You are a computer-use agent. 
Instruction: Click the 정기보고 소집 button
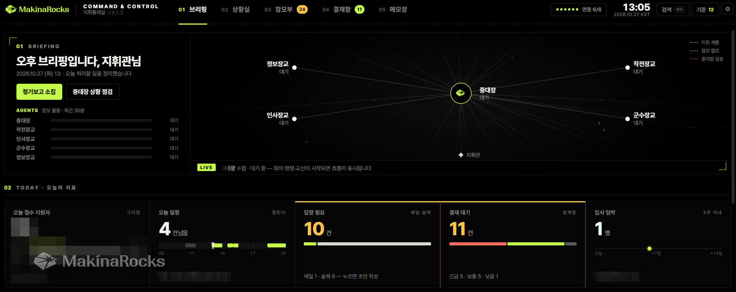coord(39,92)
